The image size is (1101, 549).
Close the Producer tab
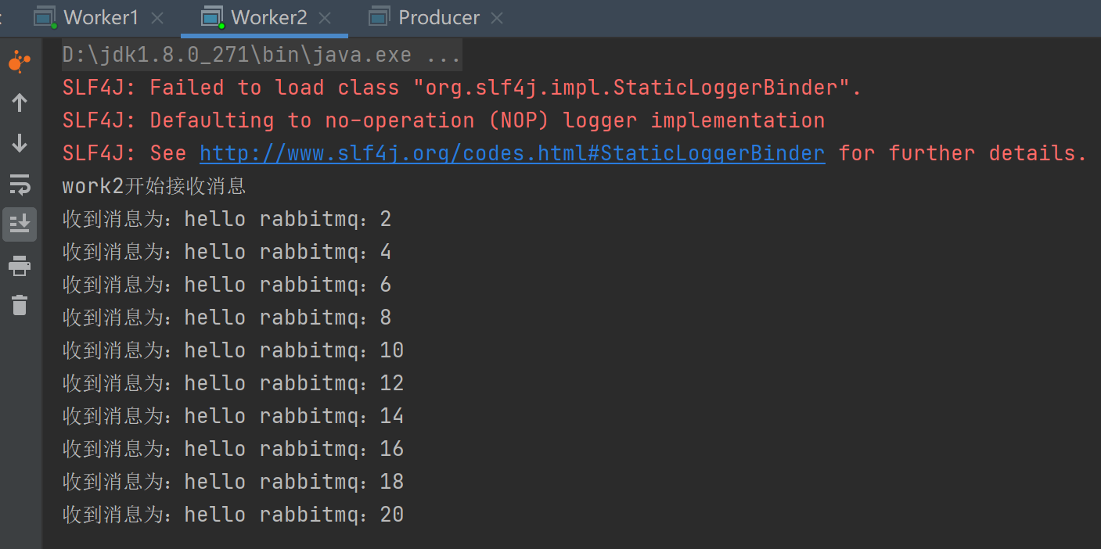[498, 18]
